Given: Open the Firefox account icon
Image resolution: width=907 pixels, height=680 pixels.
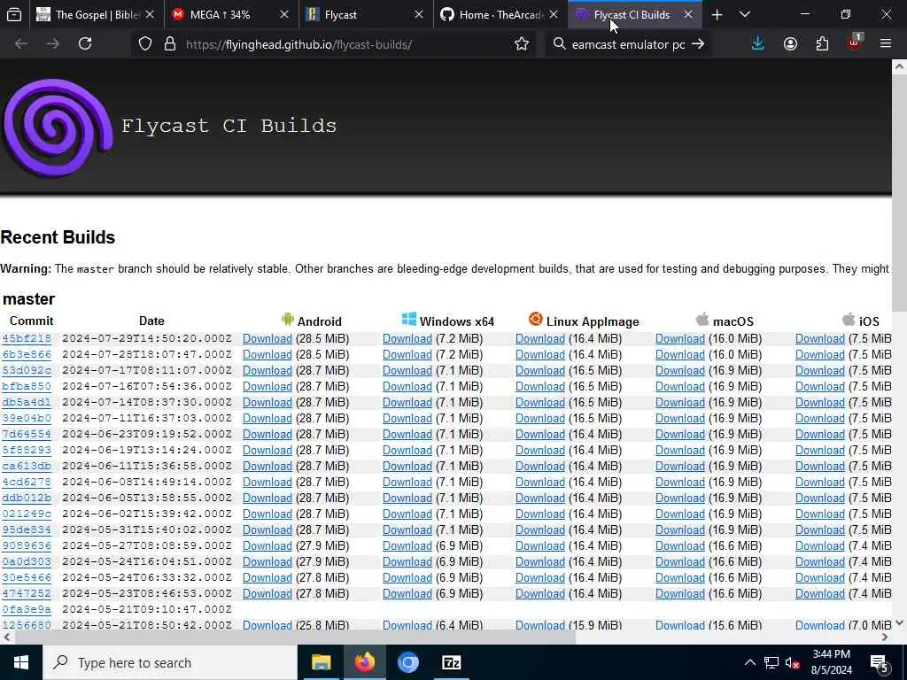Looking at the screenshot, I should pos(790,44).
